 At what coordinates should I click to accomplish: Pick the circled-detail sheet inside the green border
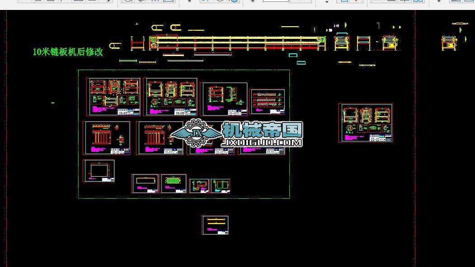[x=170, y=97]
